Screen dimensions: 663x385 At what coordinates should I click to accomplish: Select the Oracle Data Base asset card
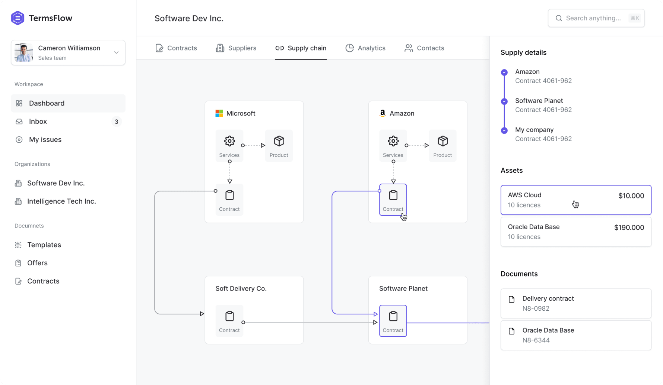click(x=576, y=232)
